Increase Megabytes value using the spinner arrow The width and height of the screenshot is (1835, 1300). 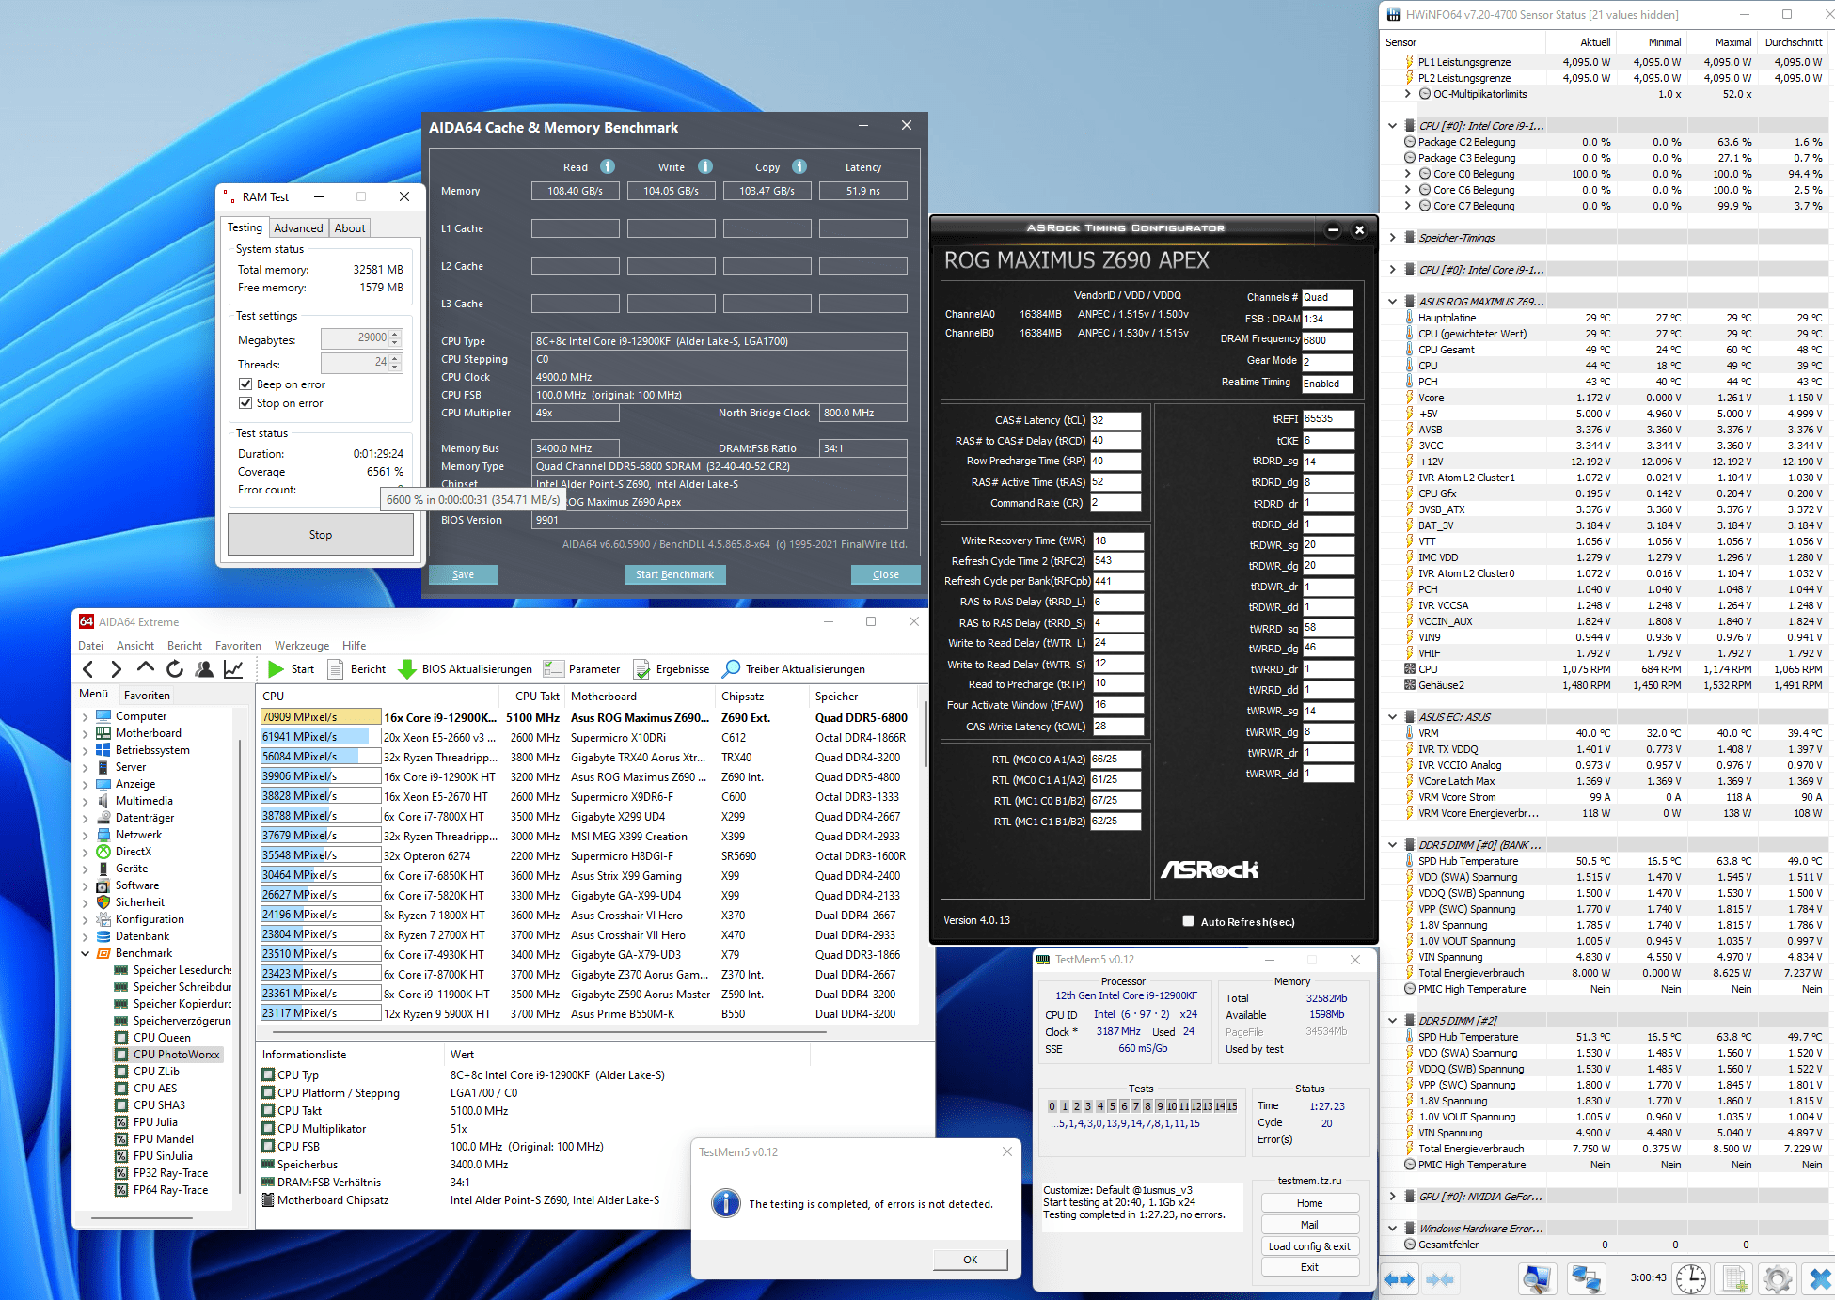[395, 334]
